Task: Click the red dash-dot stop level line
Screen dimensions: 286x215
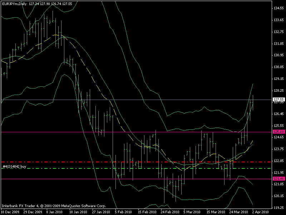Action: [x=71, y=162]
